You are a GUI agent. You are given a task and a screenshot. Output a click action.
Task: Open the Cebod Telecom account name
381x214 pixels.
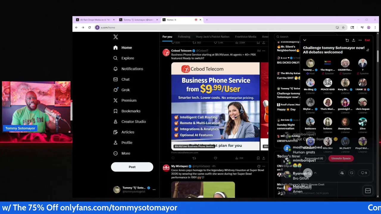(181, 51)
